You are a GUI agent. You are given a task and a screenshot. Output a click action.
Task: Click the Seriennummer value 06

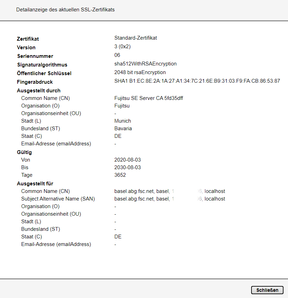pyautogui.click(x=117, y=55)
